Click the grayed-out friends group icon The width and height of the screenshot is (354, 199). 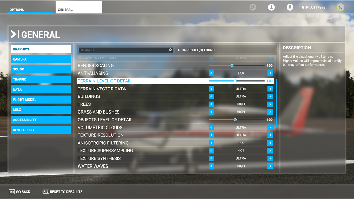pyautogui.click(x=253, y=7)
